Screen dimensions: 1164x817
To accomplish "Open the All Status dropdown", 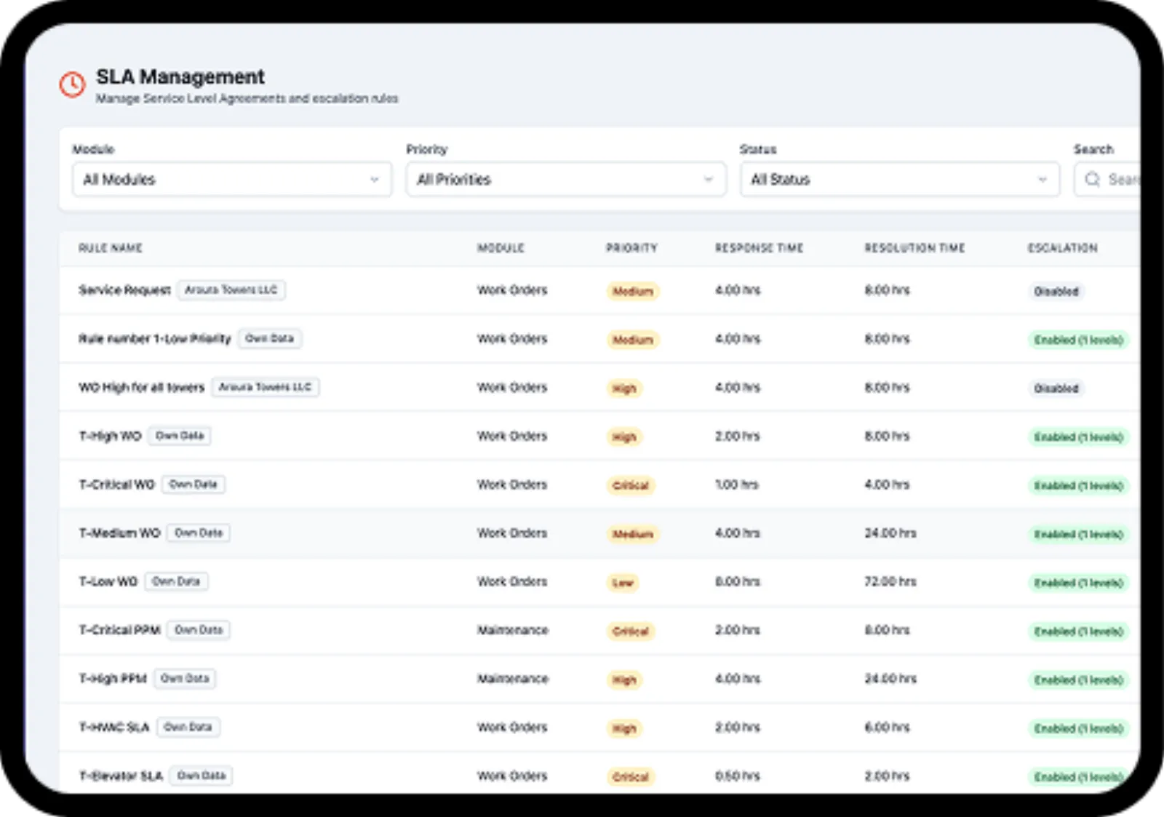I will [x=900, y=179].
